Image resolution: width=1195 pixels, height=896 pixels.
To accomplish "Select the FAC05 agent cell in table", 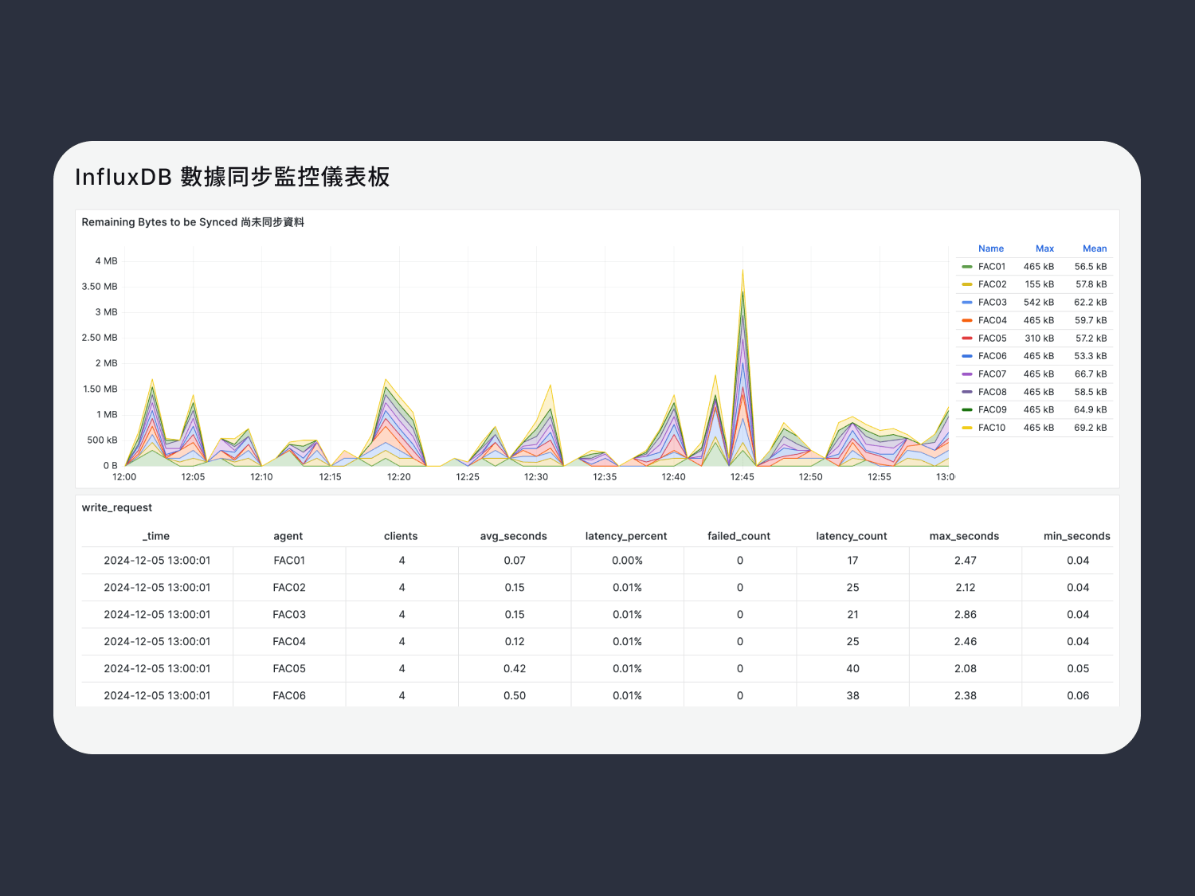I will coord(289,669).
